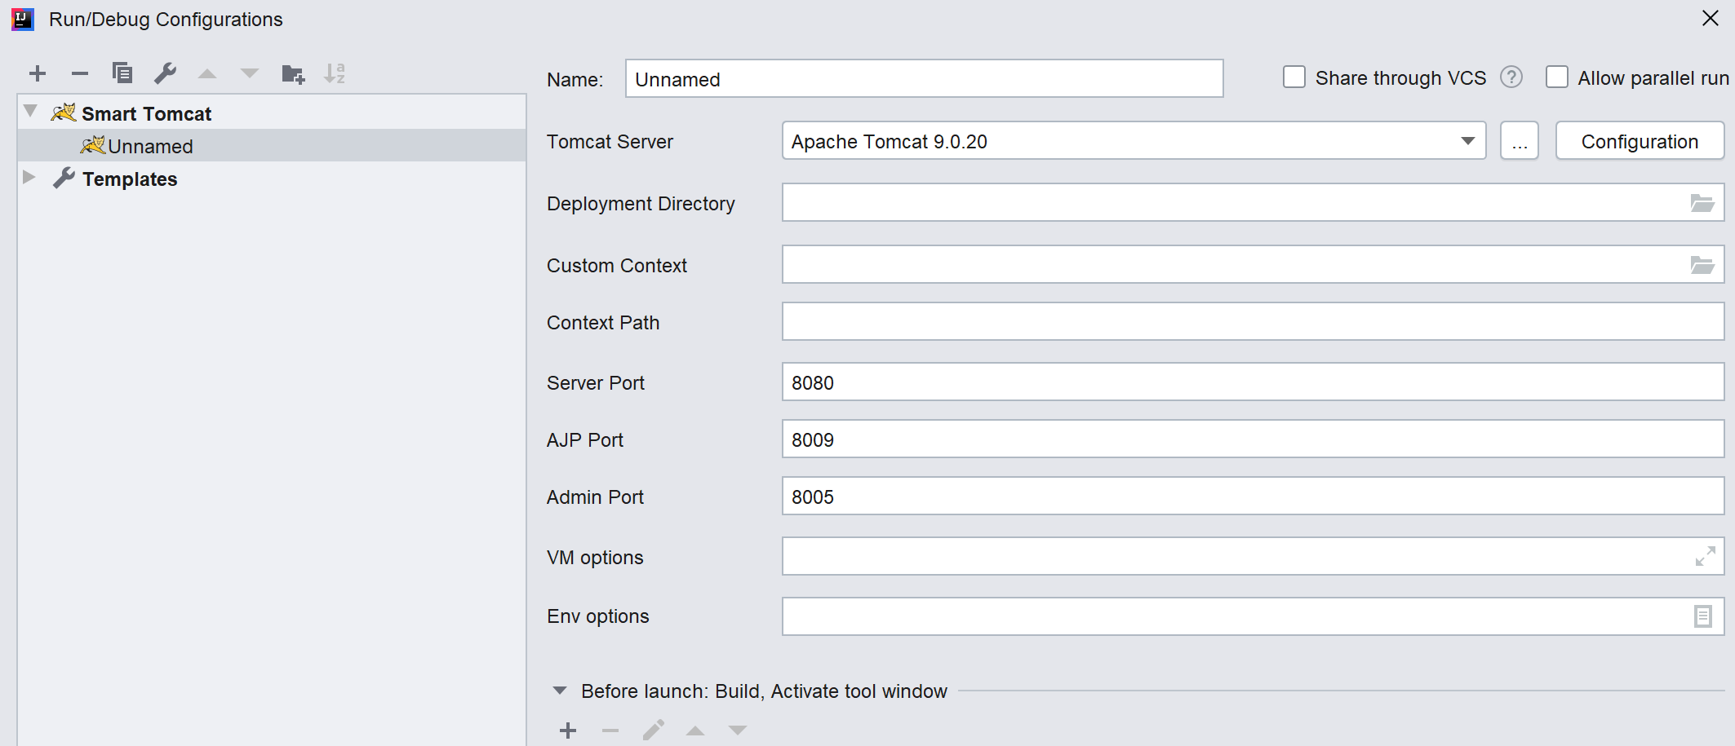Image resolution: width=1735 pixels, height=746 pixels.
Task: Browse for the Custom Context file
Action: (1702, 265)
